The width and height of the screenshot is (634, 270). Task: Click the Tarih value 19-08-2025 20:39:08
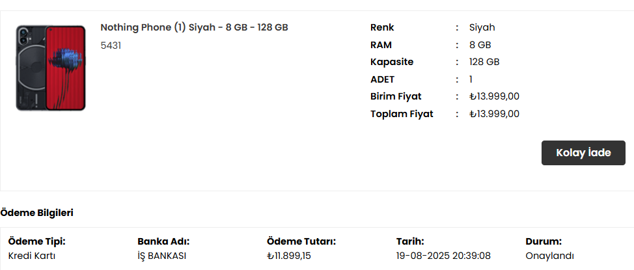(443, 256)
